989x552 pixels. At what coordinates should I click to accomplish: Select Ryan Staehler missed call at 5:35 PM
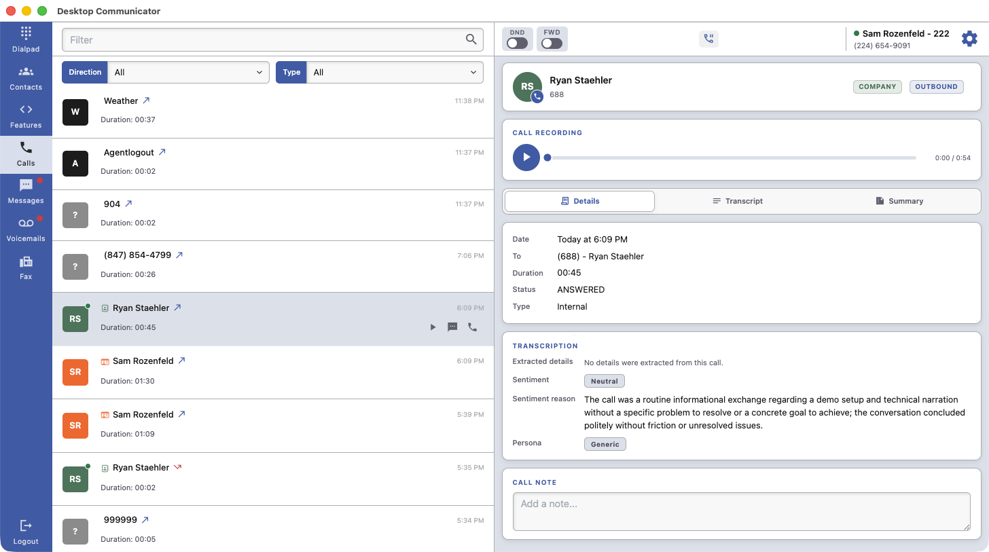tap(273, 479)
